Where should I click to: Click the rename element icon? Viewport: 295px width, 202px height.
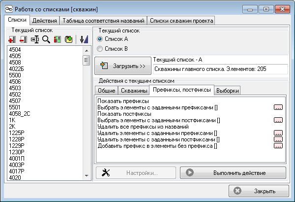(x=35, y=39)
